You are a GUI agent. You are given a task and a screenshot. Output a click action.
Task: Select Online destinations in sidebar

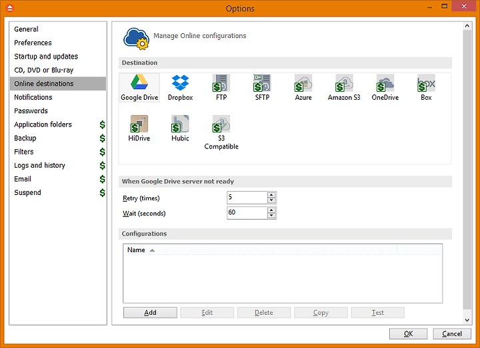(x=58, y=84)
